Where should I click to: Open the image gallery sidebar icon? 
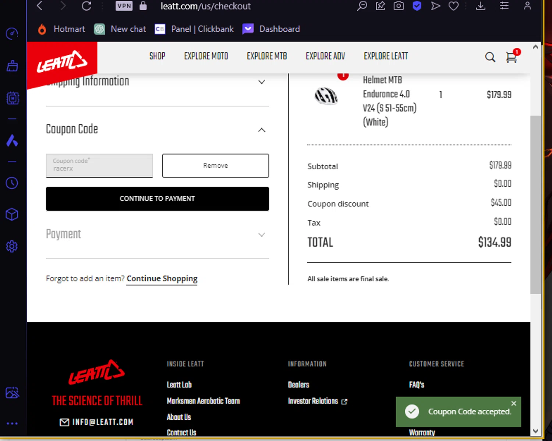pyautogui.click(x=12, y=393)
